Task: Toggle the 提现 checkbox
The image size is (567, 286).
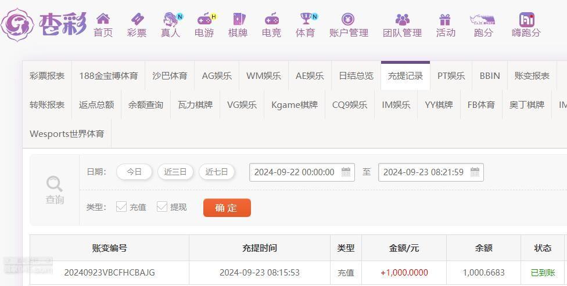Action: 162,207
